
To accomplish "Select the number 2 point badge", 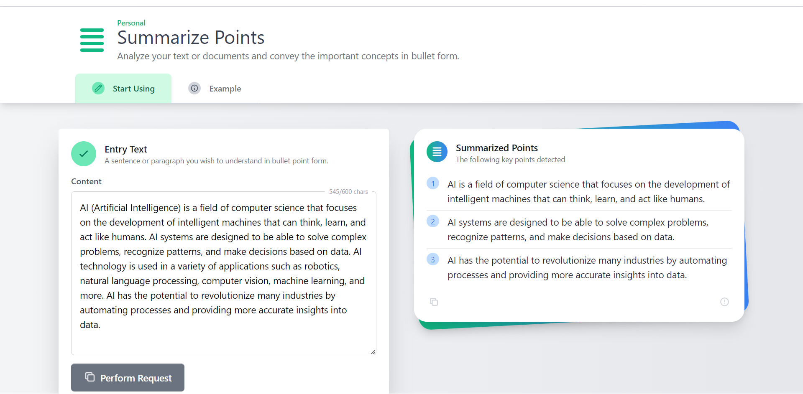I will 433,221.
